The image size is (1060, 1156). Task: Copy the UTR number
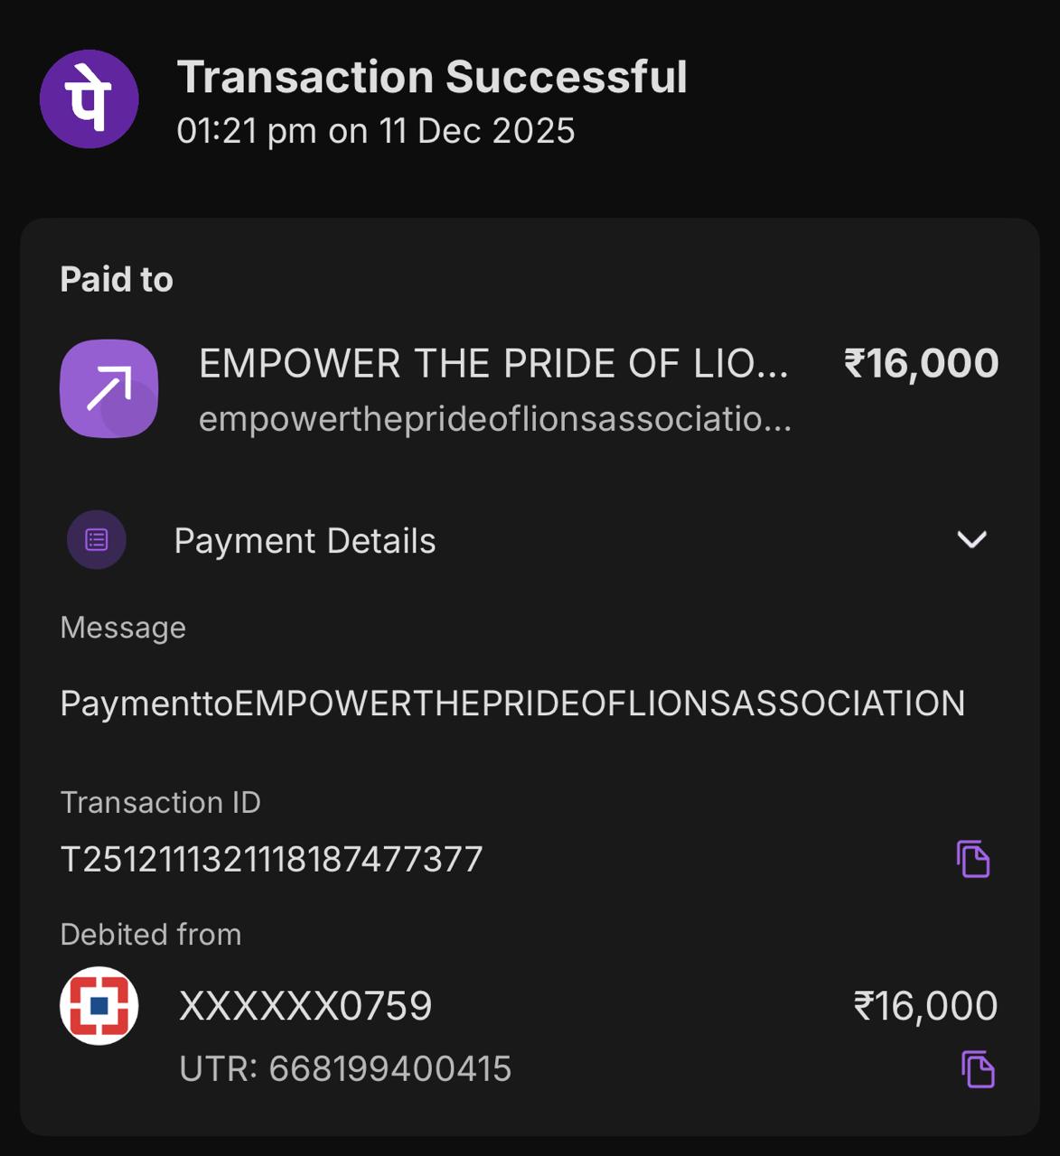977,1069
